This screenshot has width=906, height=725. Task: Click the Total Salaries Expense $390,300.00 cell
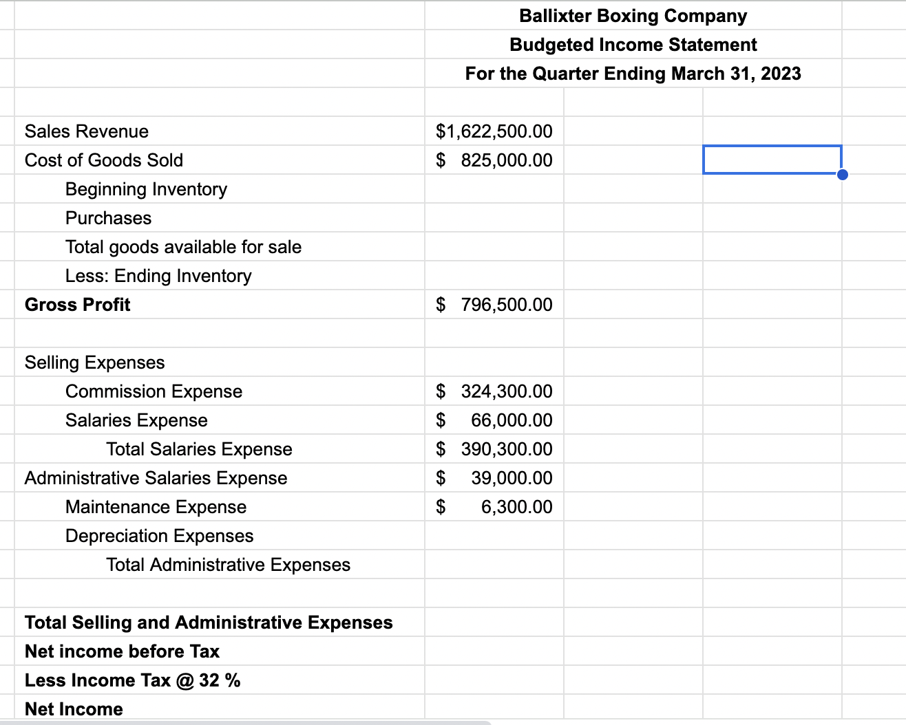coord(493,448)
